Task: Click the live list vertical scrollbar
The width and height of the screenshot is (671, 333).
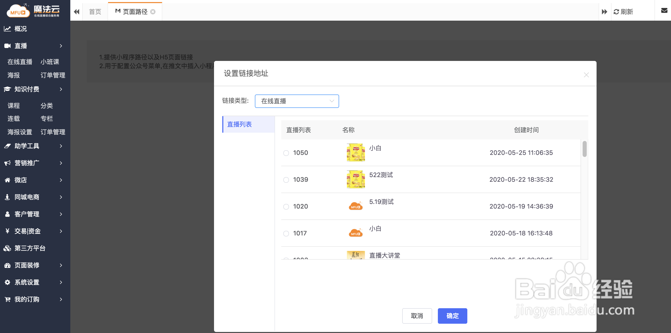Action: (x=584, y=149)
